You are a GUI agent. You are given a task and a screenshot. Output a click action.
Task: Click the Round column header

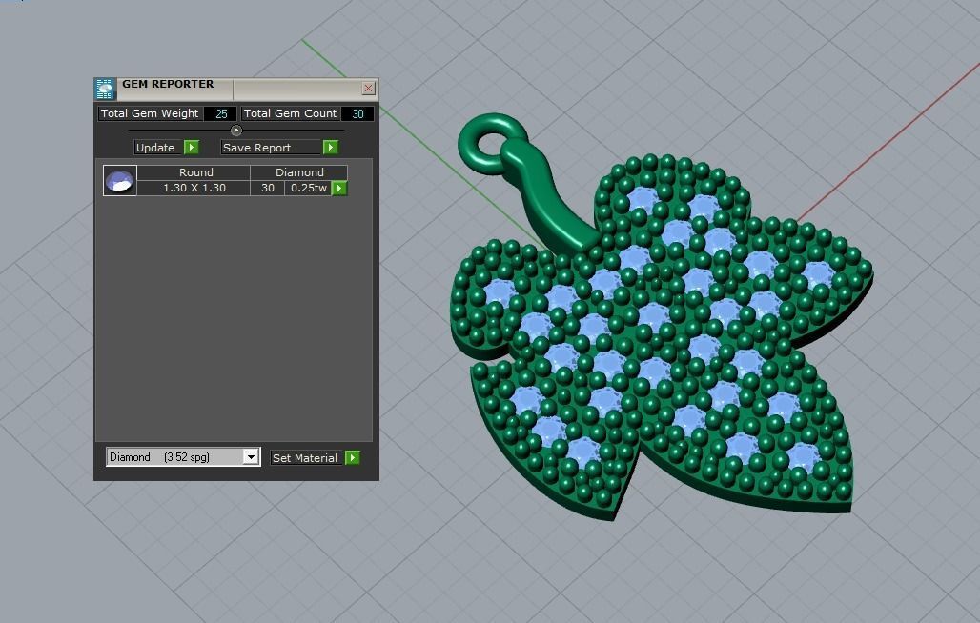tap(195, 172)
